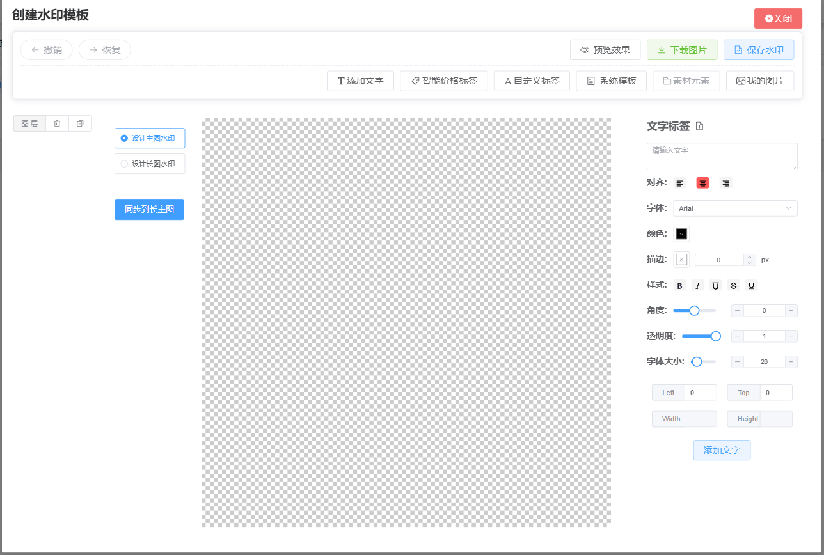
Task: Select 设计长图水印 radio option
Action: (x=150, y=164)
